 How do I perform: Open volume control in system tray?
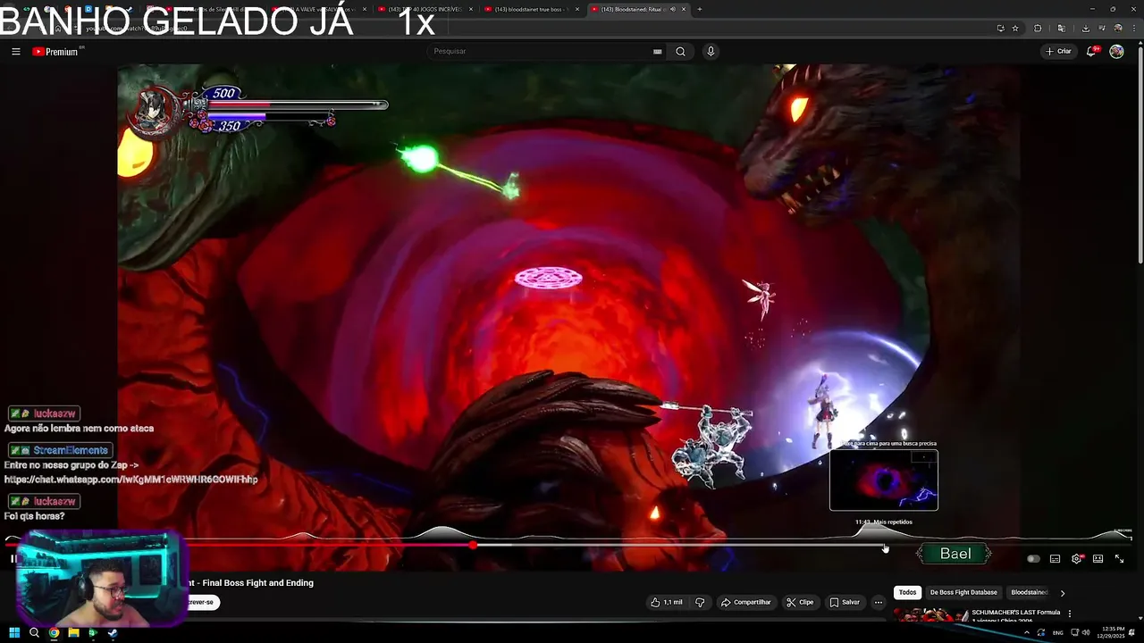(1086, 632)
